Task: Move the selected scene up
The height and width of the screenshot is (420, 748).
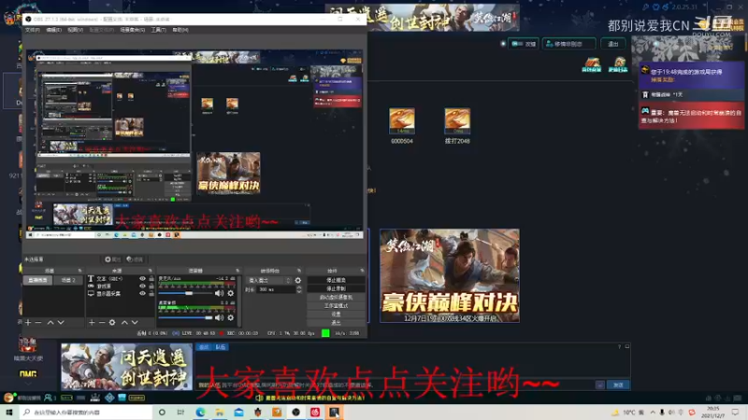Action: [x=50, y=322]
